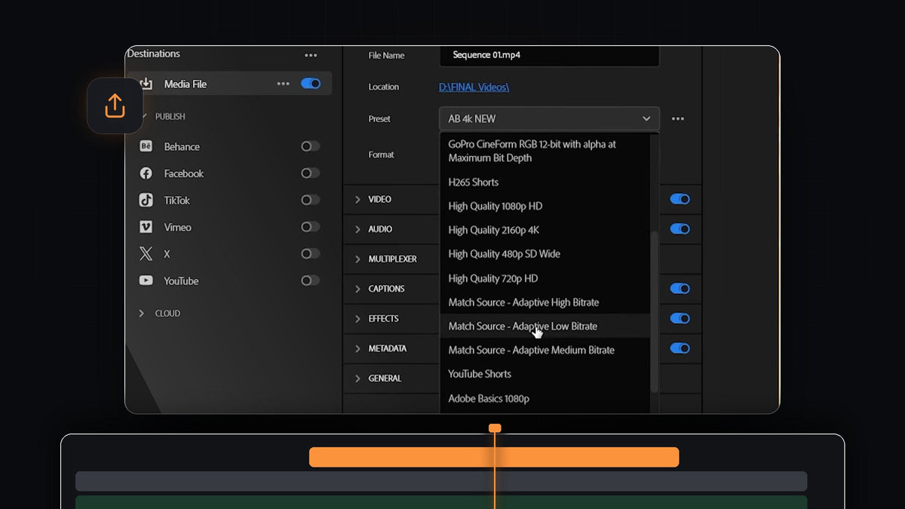Viewport: 905px width, 509px height.
Task: Open the Media File three-dot options
Action: click(283, 84)
